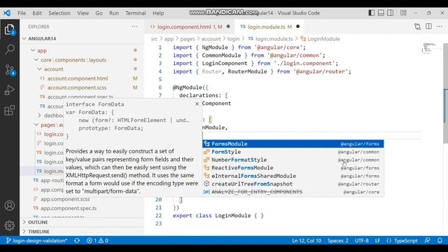Select NumberFormatStyle suggestion
Viewport: 448px width, 252px height.
click(x=293, y=160)
